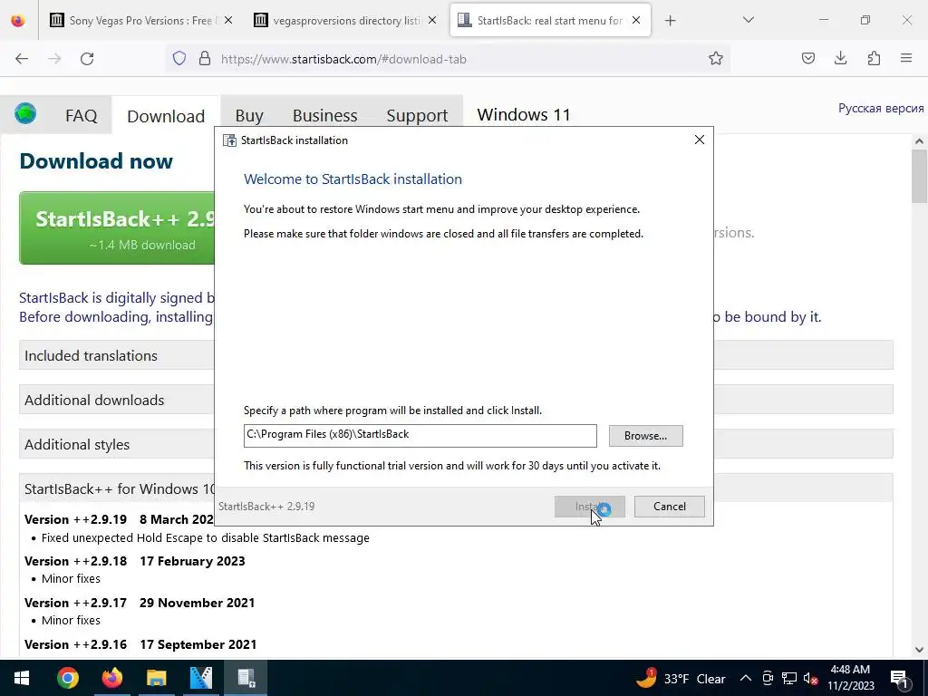
Task: Click the padlock site security icon
Action: 205,59
